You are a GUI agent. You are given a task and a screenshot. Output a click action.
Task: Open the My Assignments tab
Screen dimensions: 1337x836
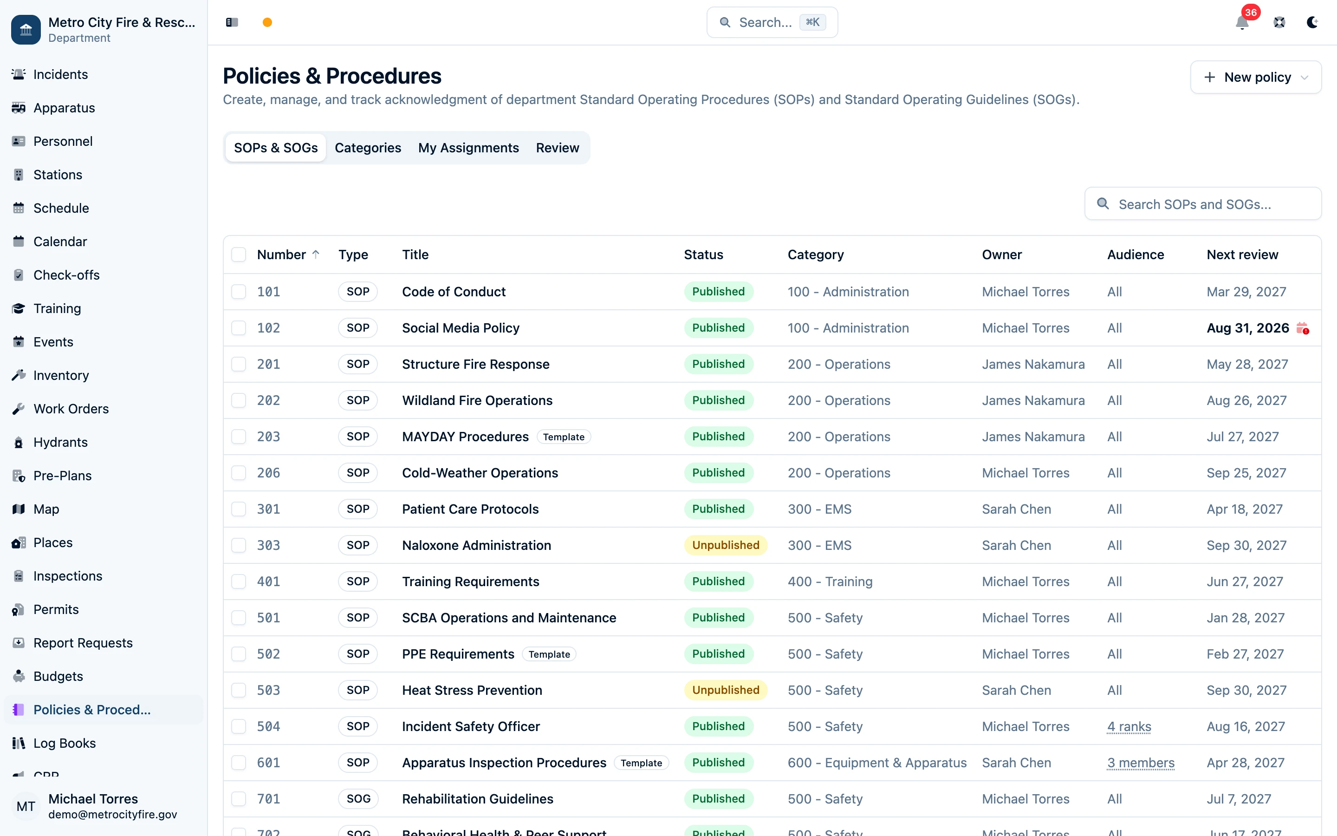[468, 148]
